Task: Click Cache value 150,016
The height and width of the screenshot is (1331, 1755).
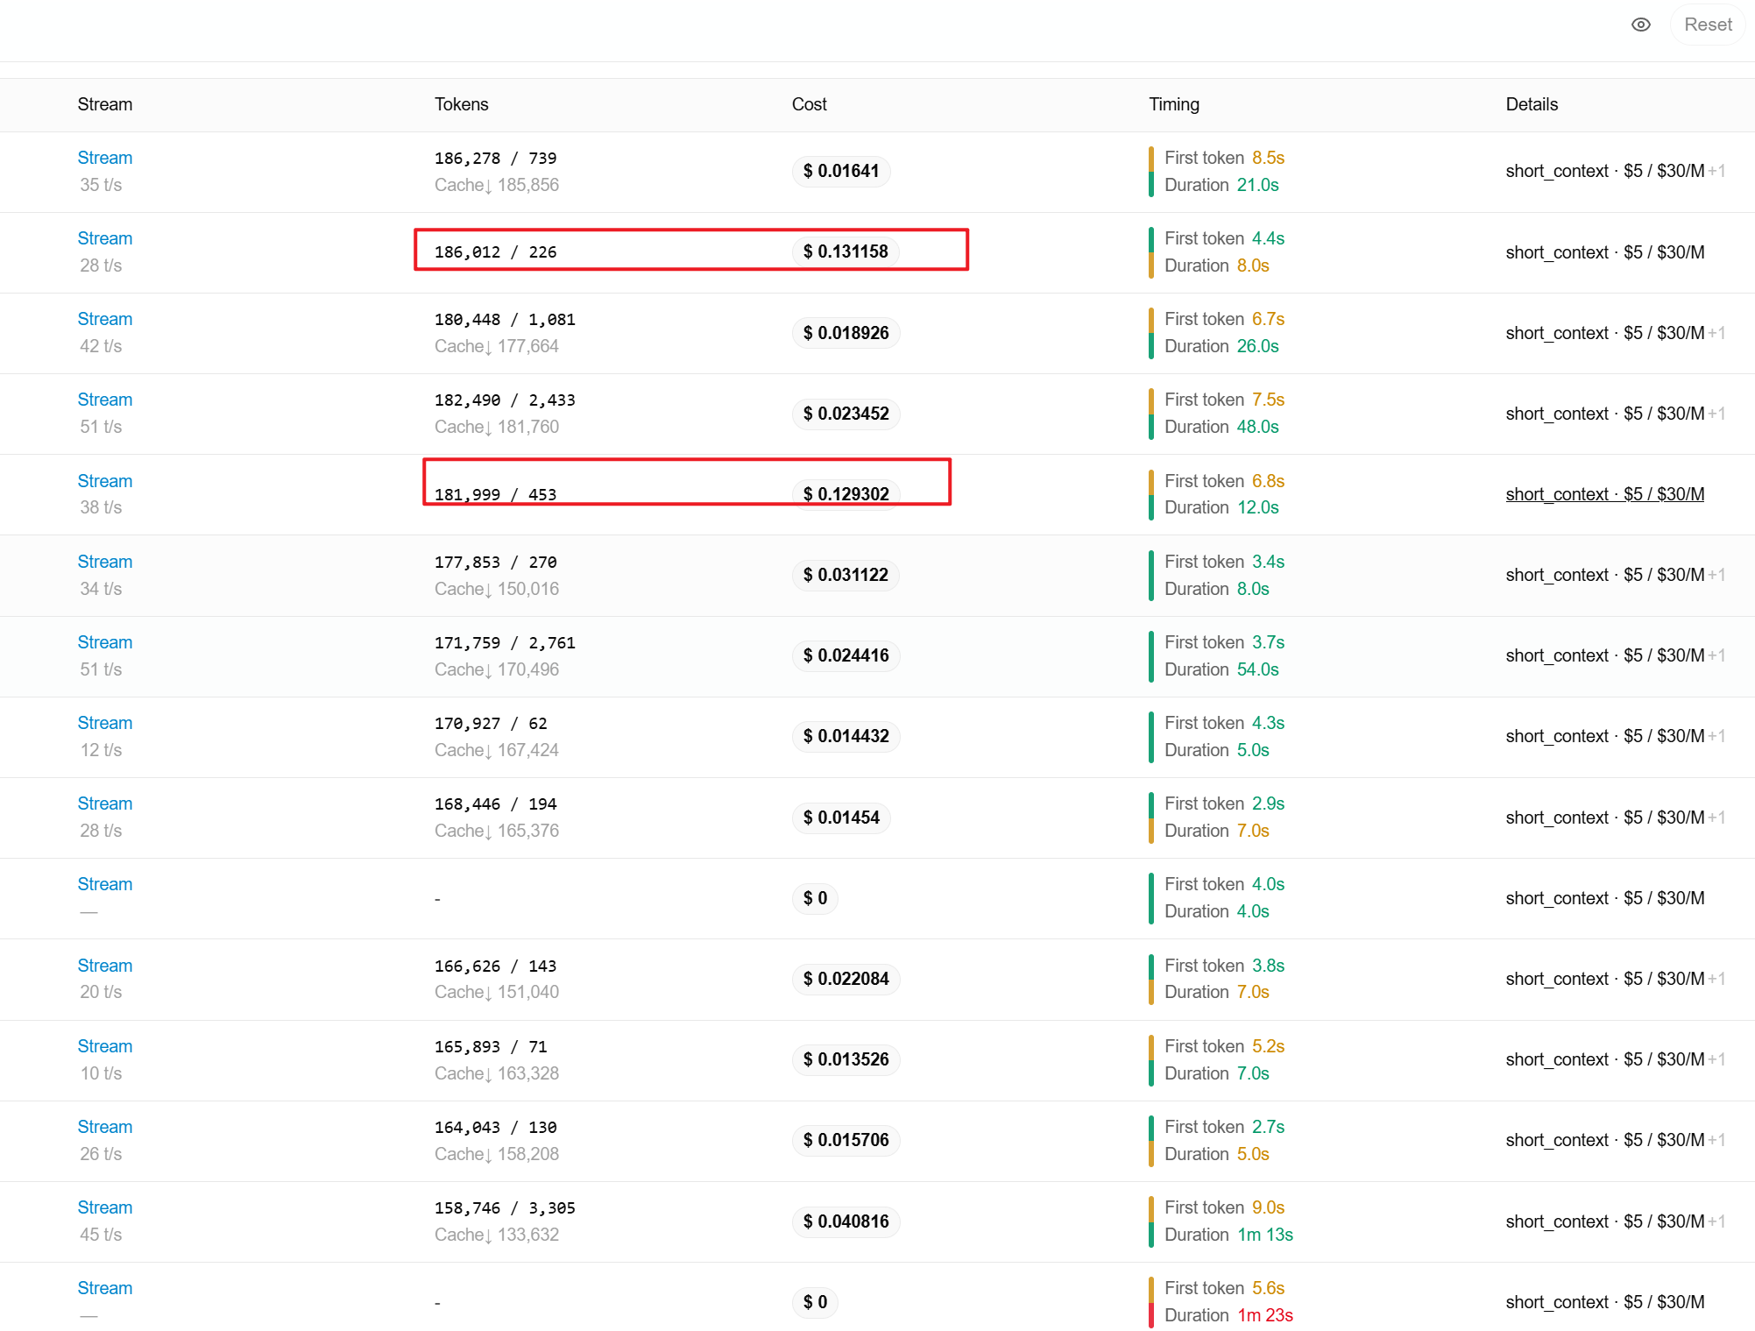Action: point(497,589)
